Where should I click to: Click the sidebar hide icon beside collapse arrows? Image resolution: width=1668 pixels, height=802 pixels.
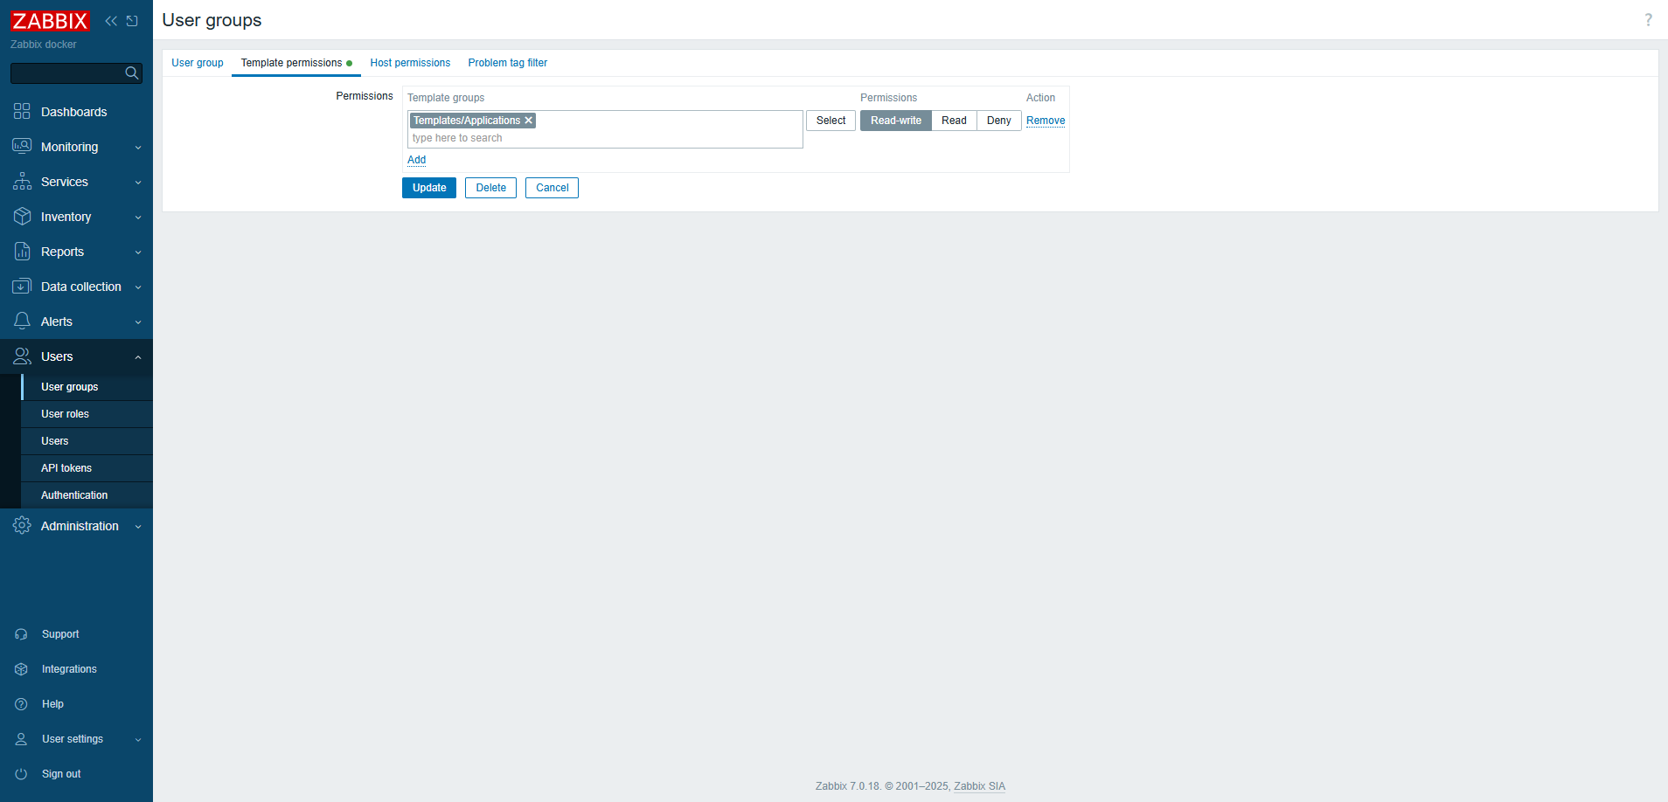(x=132, y=21)
